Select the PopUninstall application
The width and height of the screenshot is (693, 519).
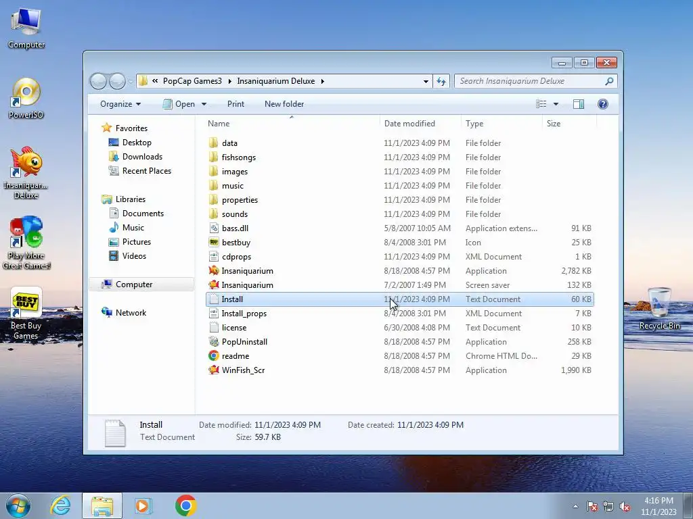[399, 341]
